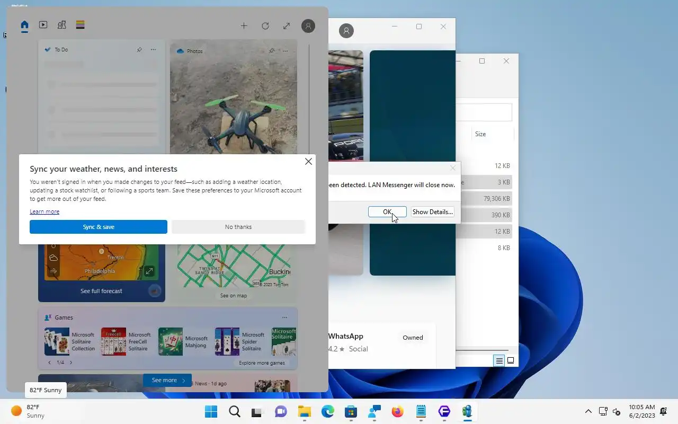Open network status tray icon

click(603, 412)
